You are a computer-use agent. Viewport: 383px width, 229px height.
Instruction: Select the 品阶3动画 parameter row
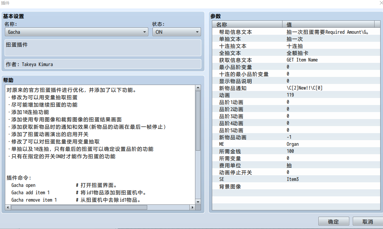[296, 116]
